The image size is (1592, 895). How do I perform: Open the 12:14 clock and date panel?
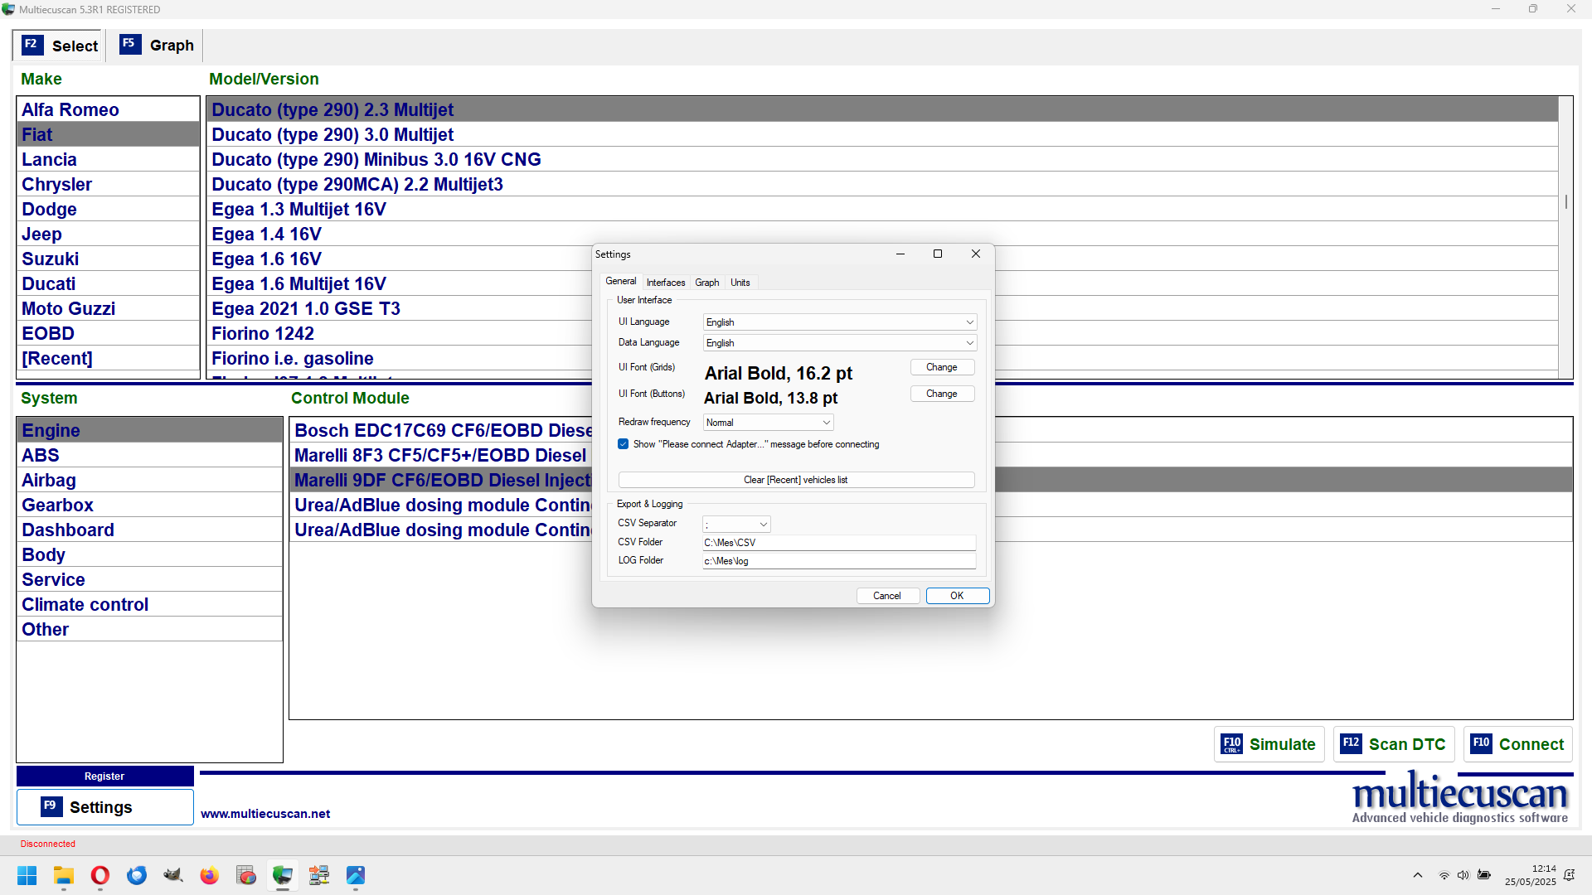[x=1531, y=875]
